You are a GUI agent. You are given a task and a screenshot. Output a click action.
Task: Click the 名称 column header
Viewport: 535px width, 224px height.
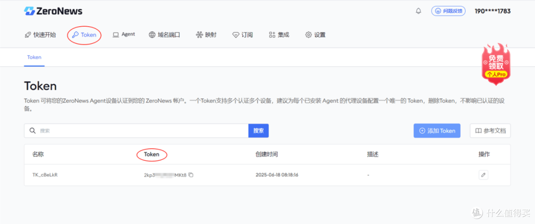[38, 154]
